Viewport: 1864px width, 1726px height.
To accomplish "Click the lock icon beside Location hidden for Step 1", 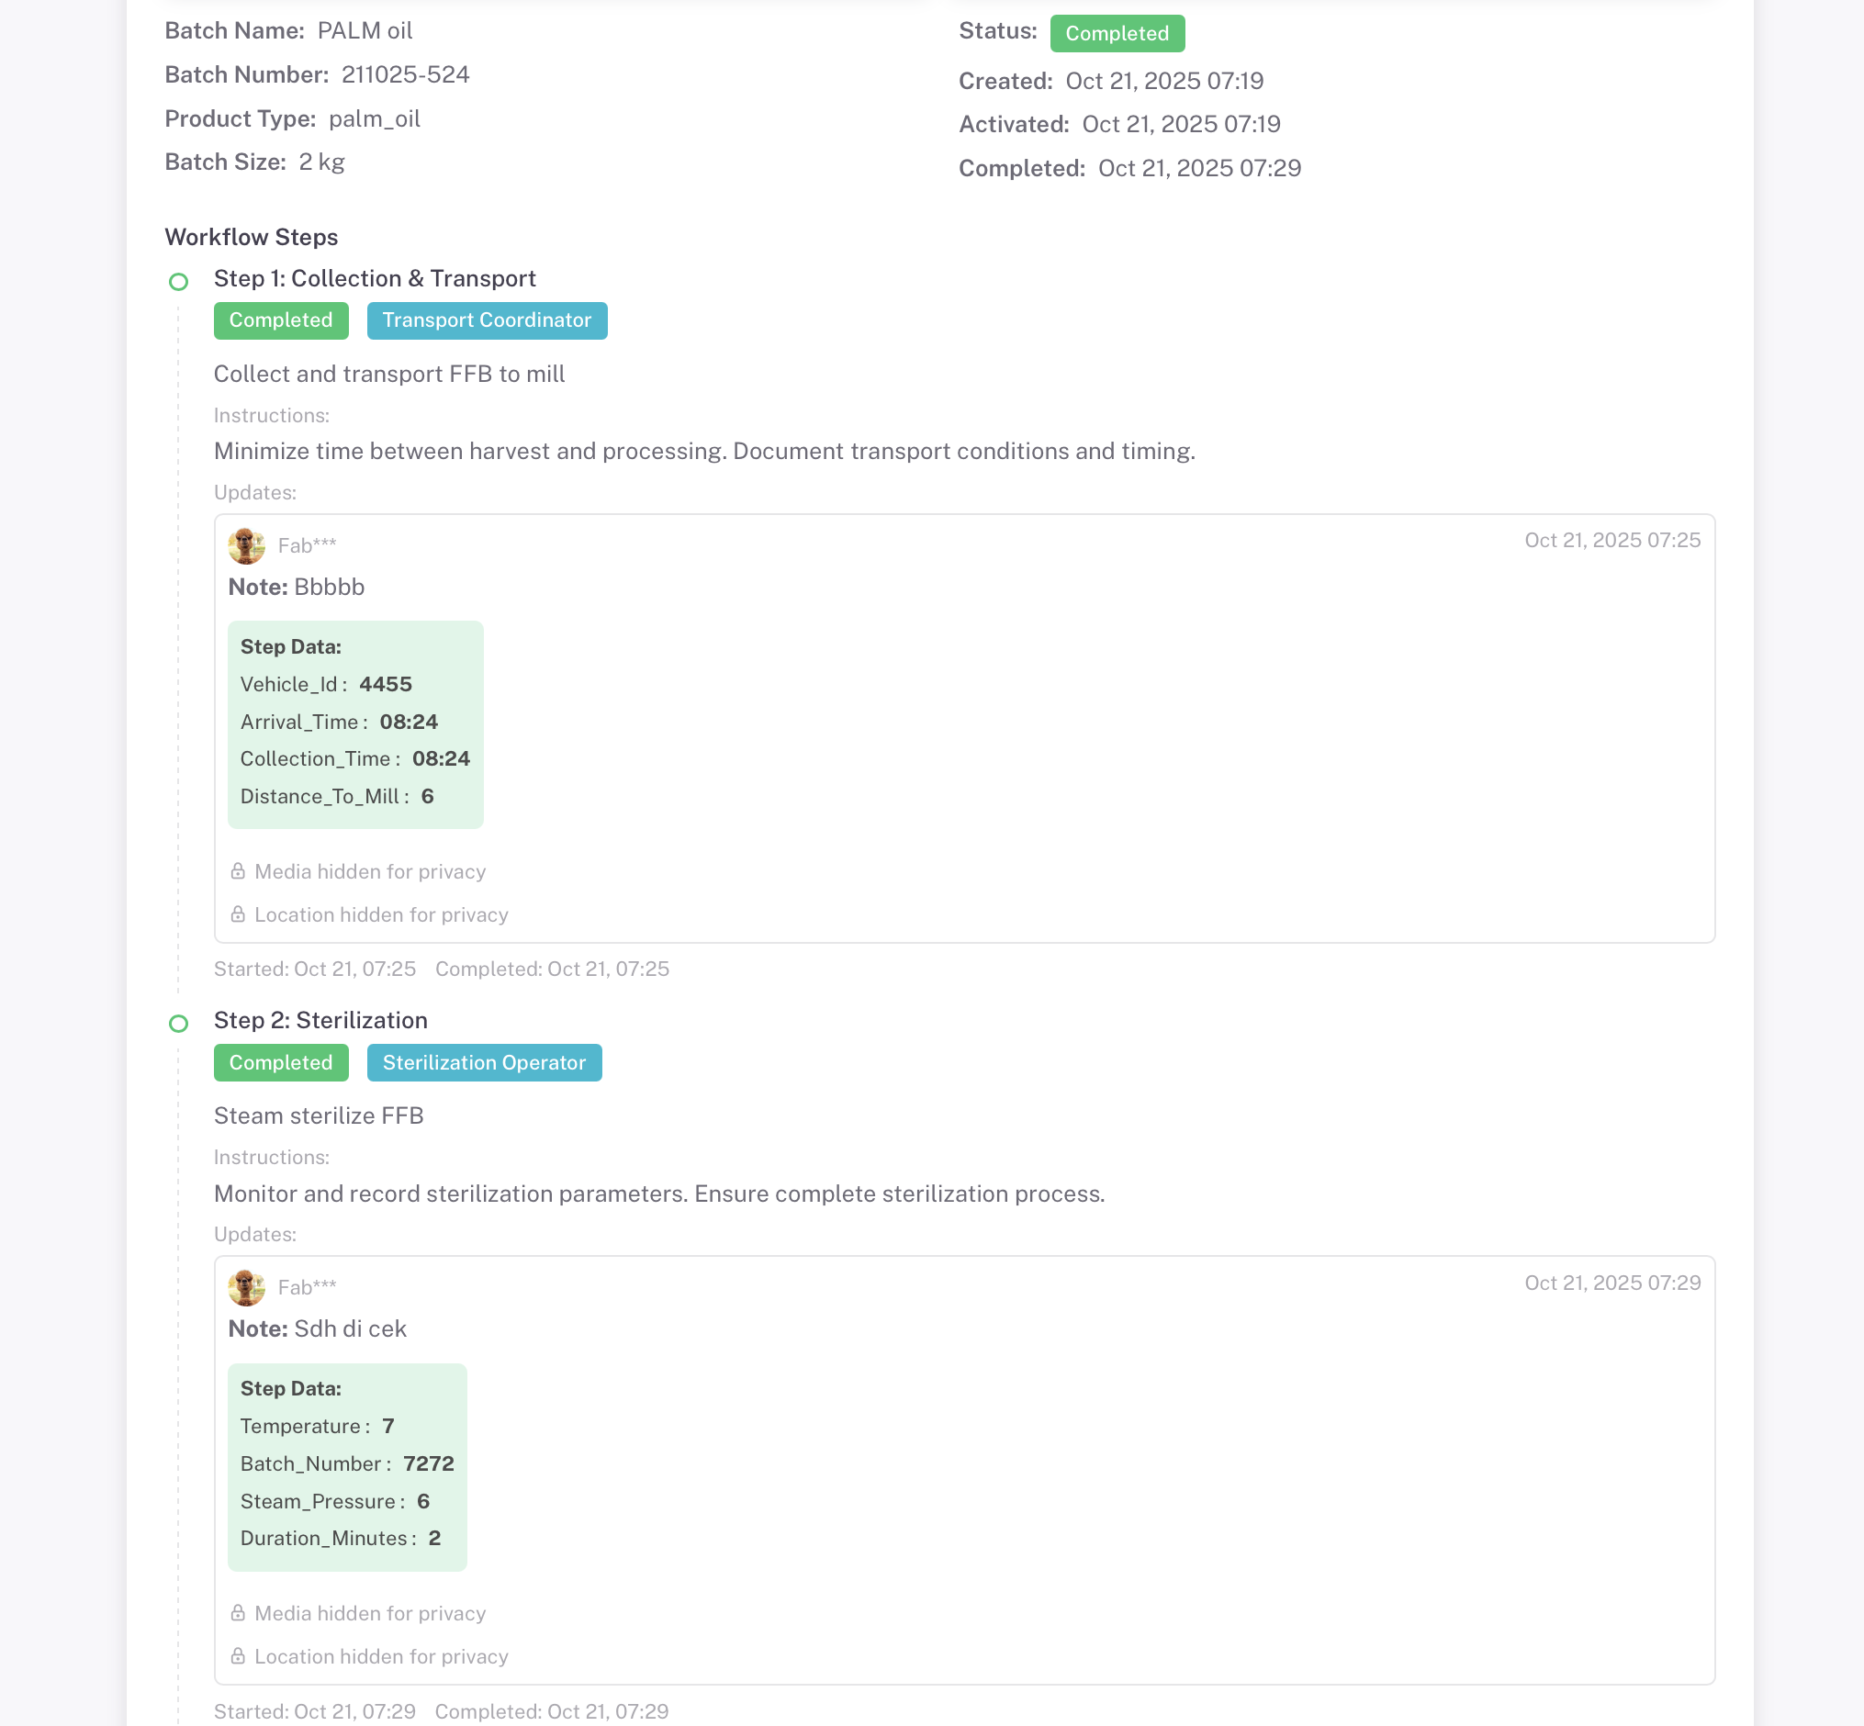I will (237, 914).
